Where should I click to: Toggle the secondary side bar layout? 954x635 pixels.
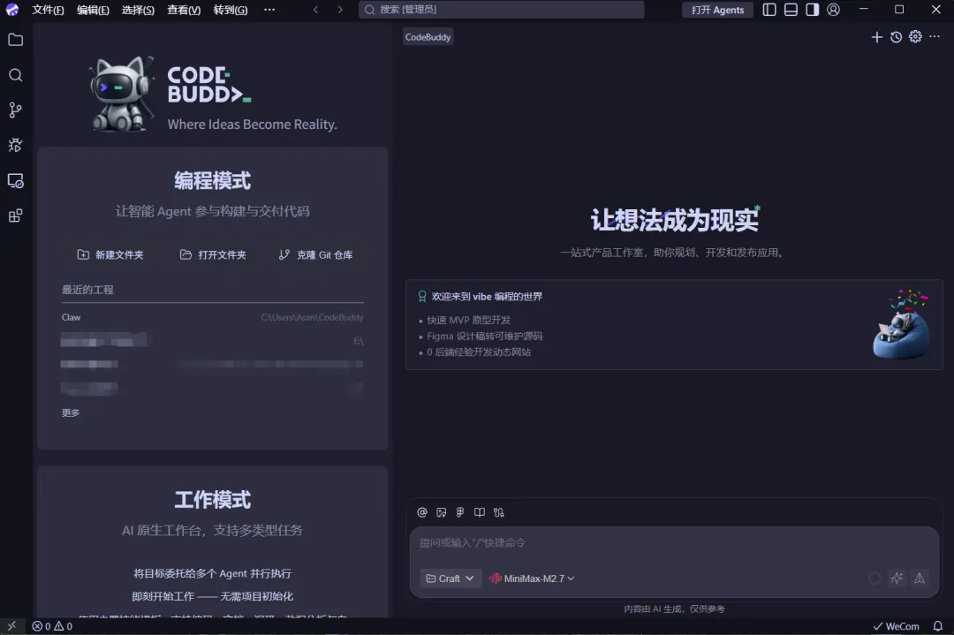pyautogui.click(x=813, y=10)
